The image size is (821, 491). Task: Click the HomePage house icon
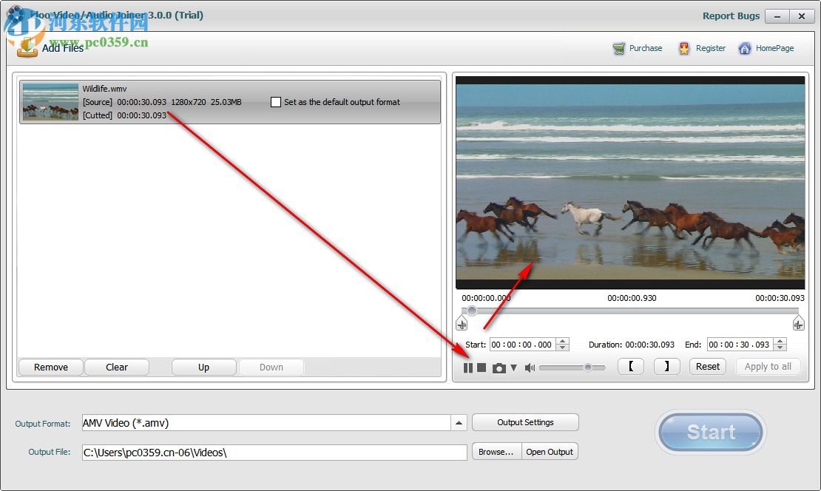[x=745, y=49]
